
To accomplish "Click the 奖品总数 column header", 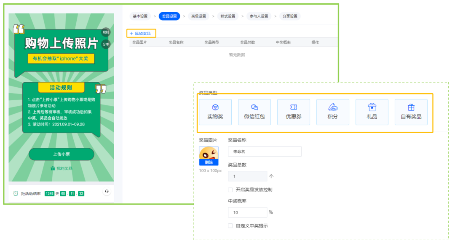I will pos(248,42).
